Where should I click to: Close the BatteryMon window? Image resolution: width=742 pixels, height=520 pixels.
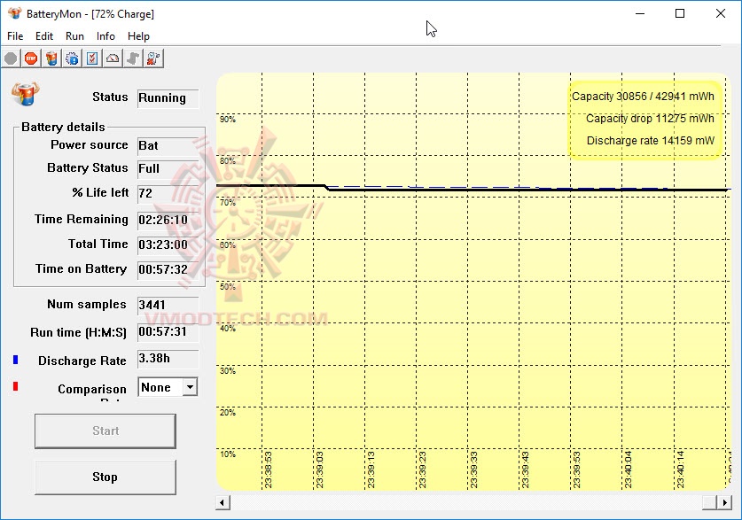720,13
